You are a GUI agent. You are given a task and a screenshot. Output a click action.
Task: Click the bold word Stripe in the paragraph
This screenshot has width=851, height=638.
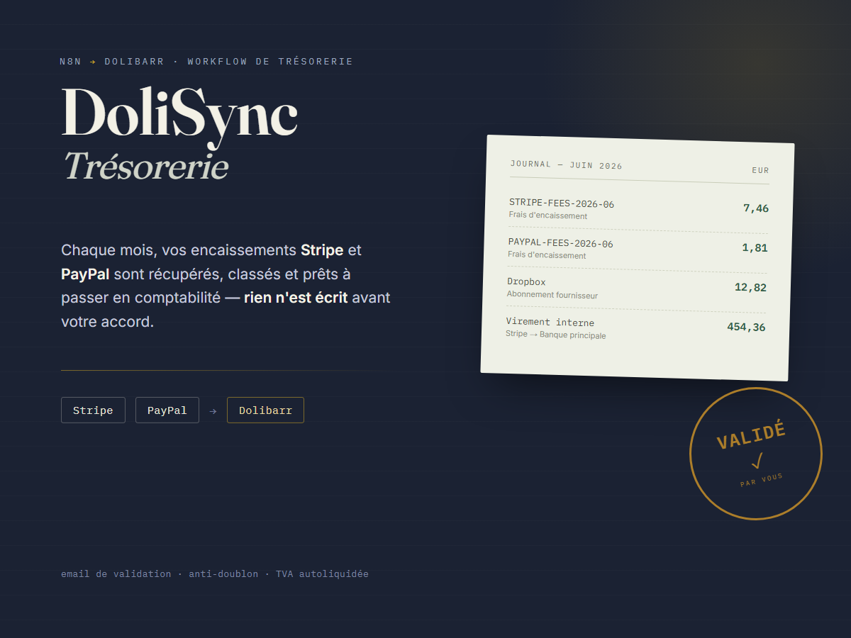click(322, 250)
